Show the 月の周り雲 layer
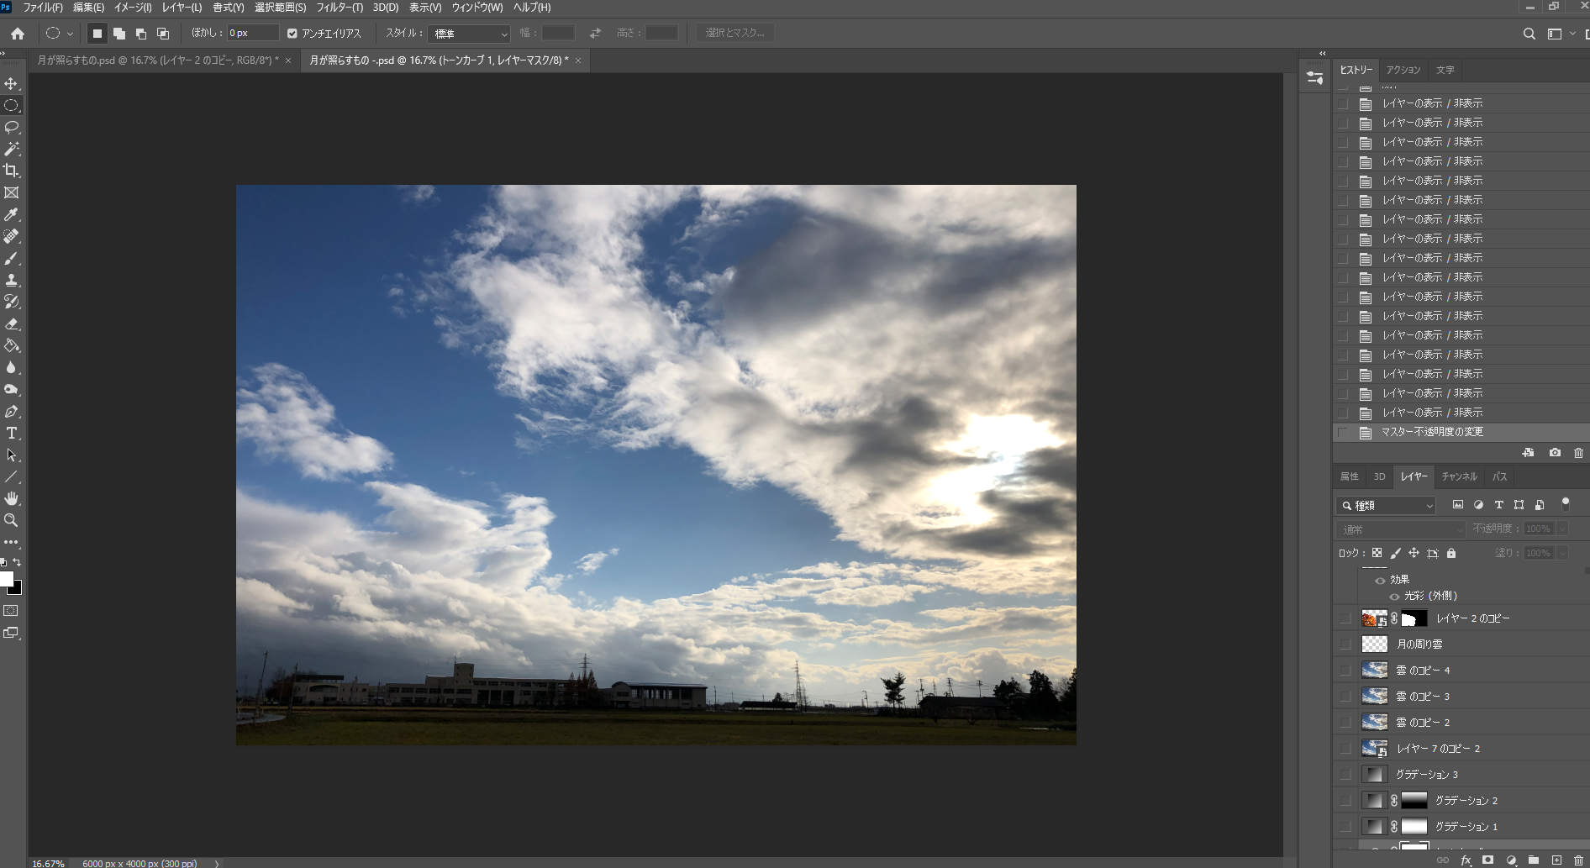The width and height of the screenshot is (1590, 868). (1346, 644)
